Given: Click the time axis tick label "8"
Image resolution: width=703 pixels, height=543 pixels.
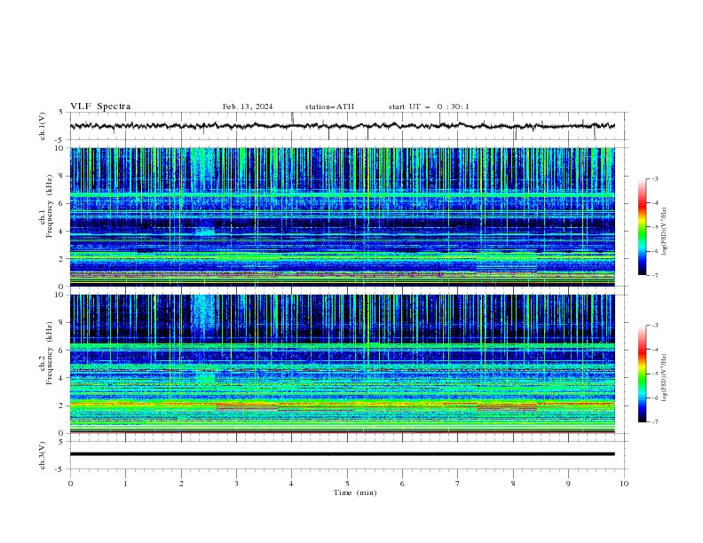Looking at the screenshot, I should pyautogui.click(x=513, y=484).
